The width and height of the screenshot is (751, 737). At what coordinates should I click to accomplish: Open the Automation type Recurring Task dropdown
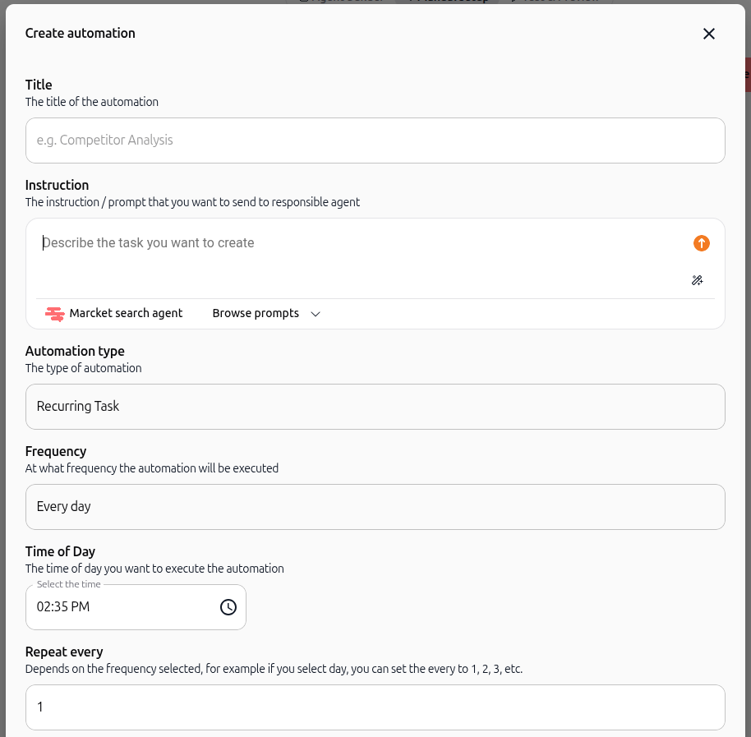[x=375, y=407]
